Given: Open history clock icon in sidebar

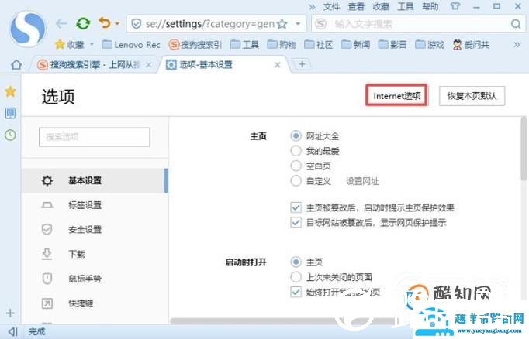Looking at the screenshot, I should 10,135.
